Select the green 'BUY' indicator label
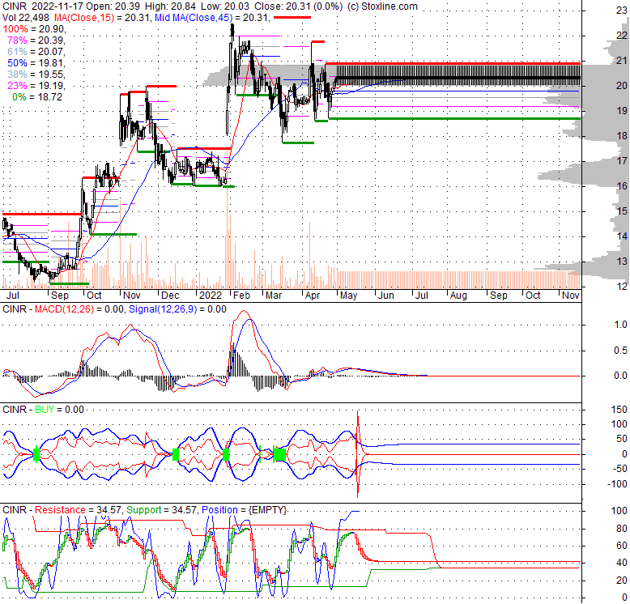This screenshot has height=604, width=630. (45, 410)
